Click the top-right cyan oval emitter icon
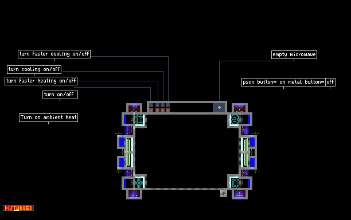351x220 pixels. (235, 119)
